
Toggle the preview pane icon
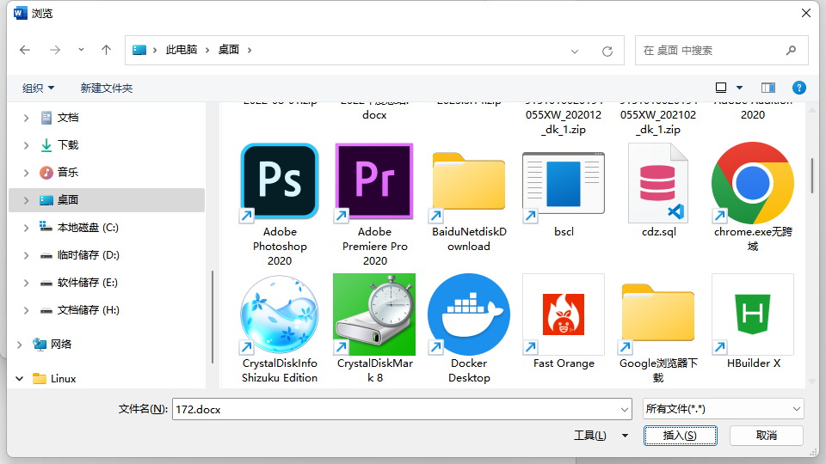pos(768,88)
